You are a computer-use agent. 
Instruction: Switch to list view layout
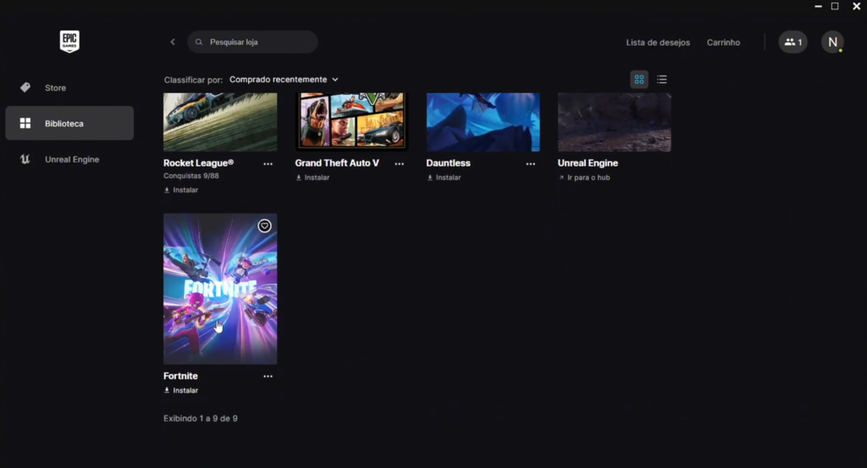pyautogui.click(x=662, y=80)
